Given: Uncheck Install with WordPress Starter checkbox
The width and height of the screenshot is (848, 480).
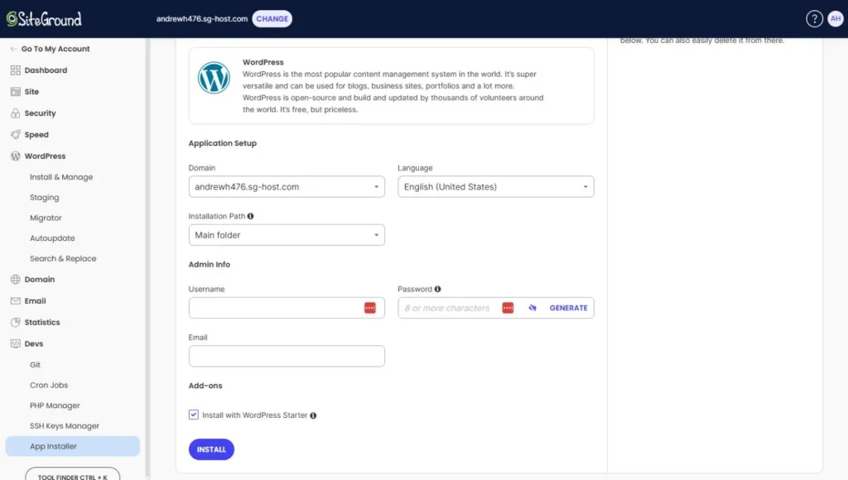Looking at the screenshot, I should coord(194,415).
